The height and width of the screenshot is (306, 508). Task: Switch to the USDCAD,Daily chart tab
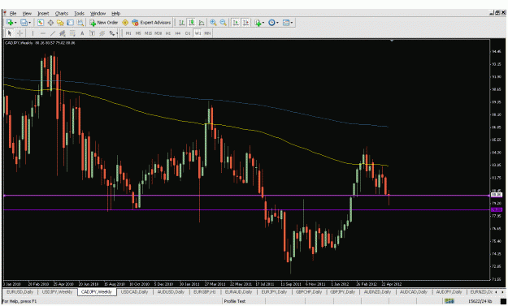pos(134,292)
